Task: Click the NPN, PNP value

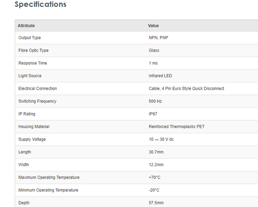Action: [x=159, y=38]
